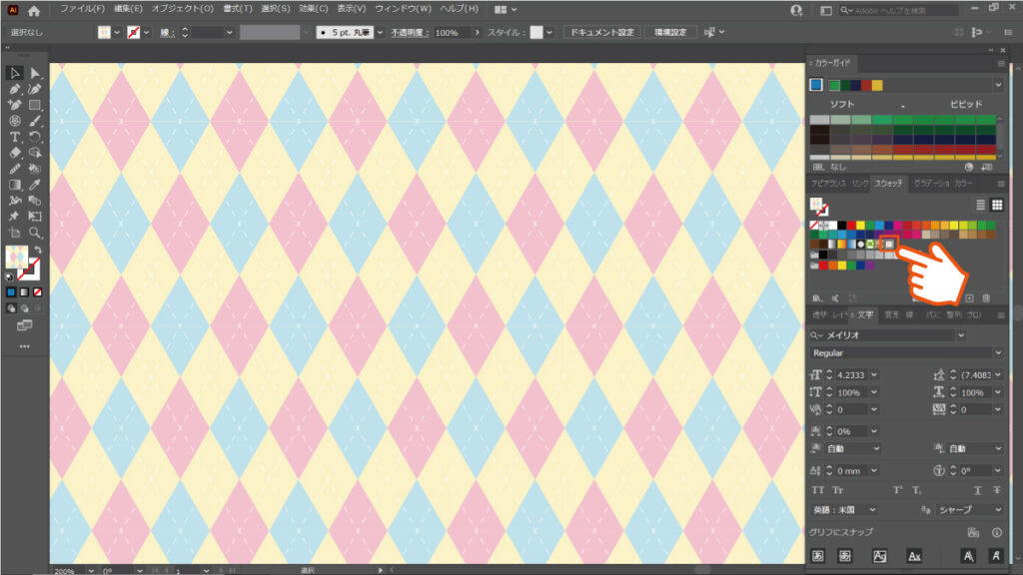Create new swatch in Swatches panel

click(x=969, y=298)
